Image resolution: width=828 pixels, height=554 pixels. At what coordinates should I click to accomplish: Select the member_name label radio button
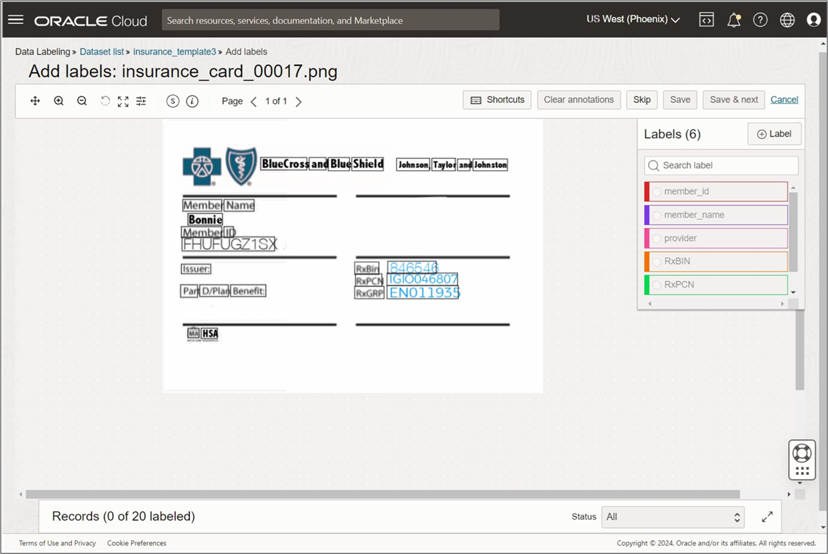coord(657,215)
